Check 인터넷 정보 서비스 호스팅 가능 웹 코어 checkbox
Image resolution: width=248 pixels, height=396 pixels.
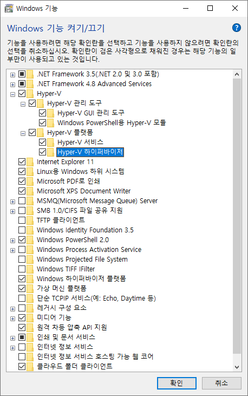[22, 356]
